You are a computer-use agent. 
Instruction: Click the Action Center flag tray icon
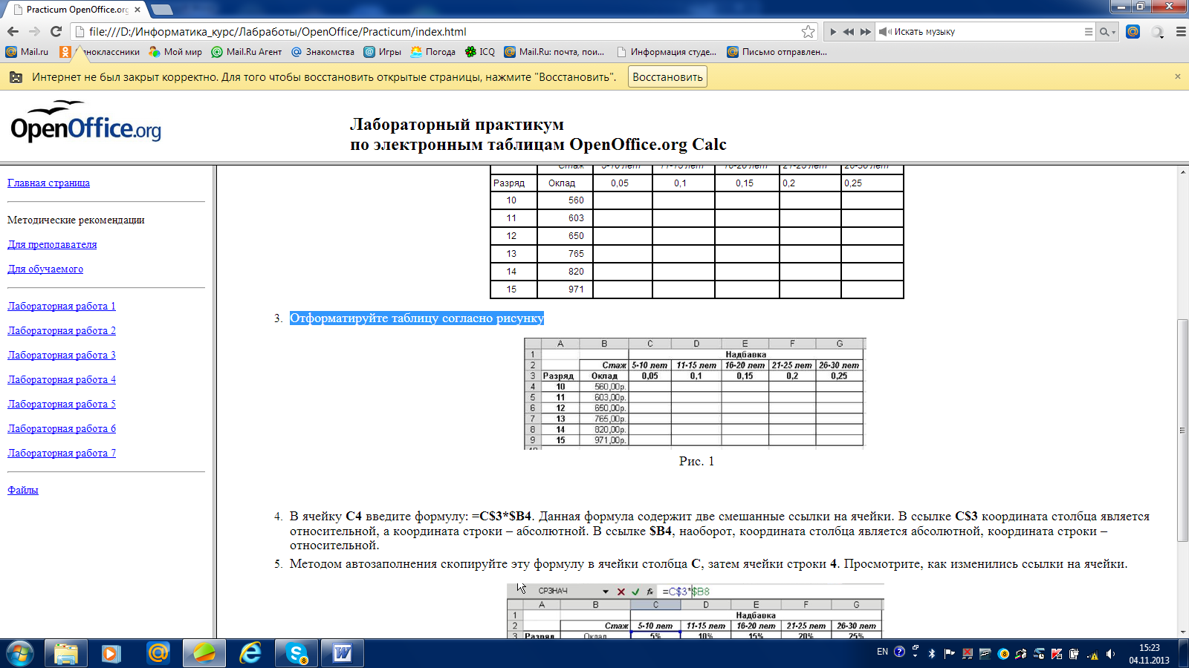point(949,654)
